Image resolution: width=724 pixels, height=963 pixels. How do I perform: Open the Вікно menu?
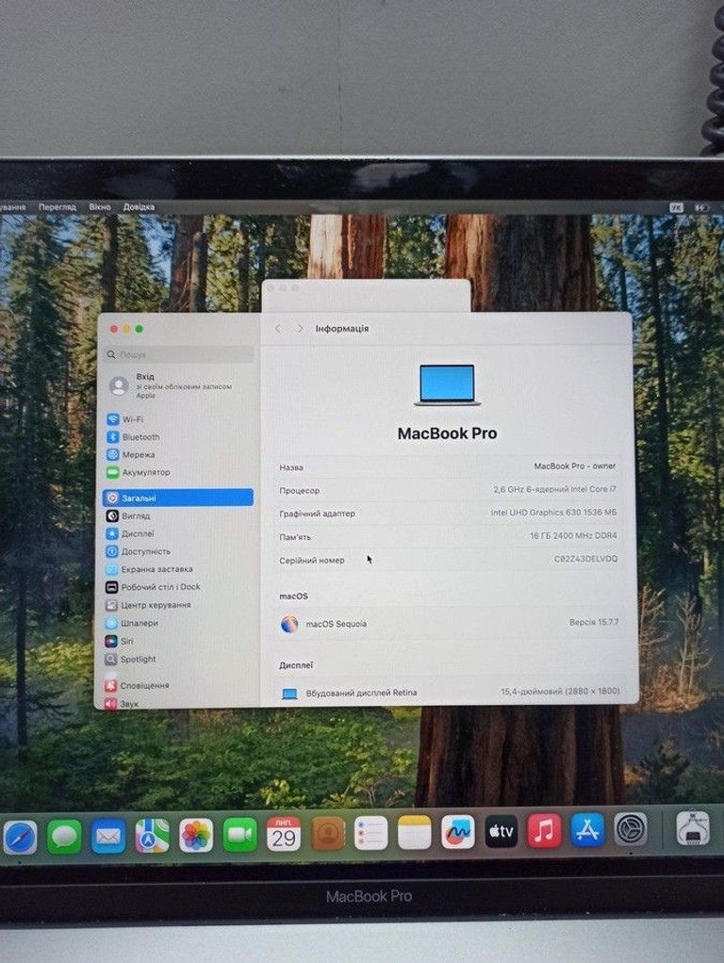(100, 207)
